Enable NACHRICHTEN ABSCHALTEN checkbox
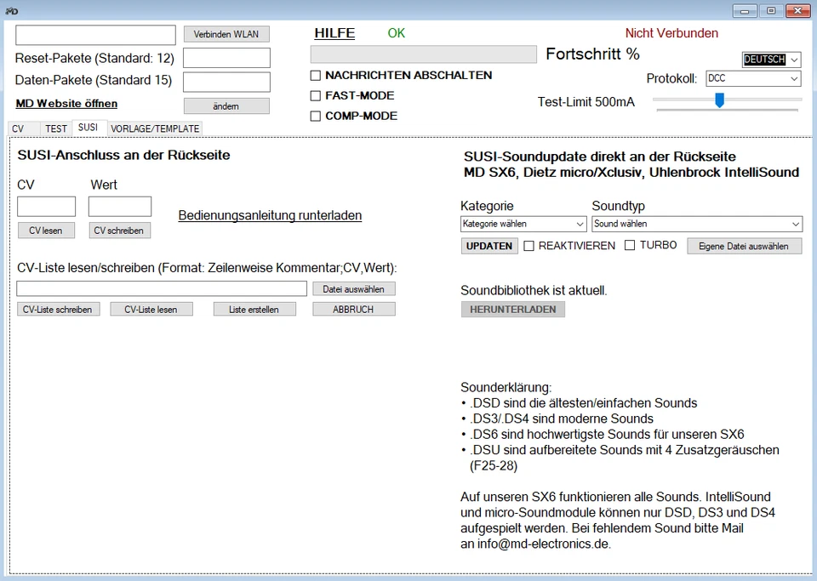817x581 pixels. [x=316, y=75]
